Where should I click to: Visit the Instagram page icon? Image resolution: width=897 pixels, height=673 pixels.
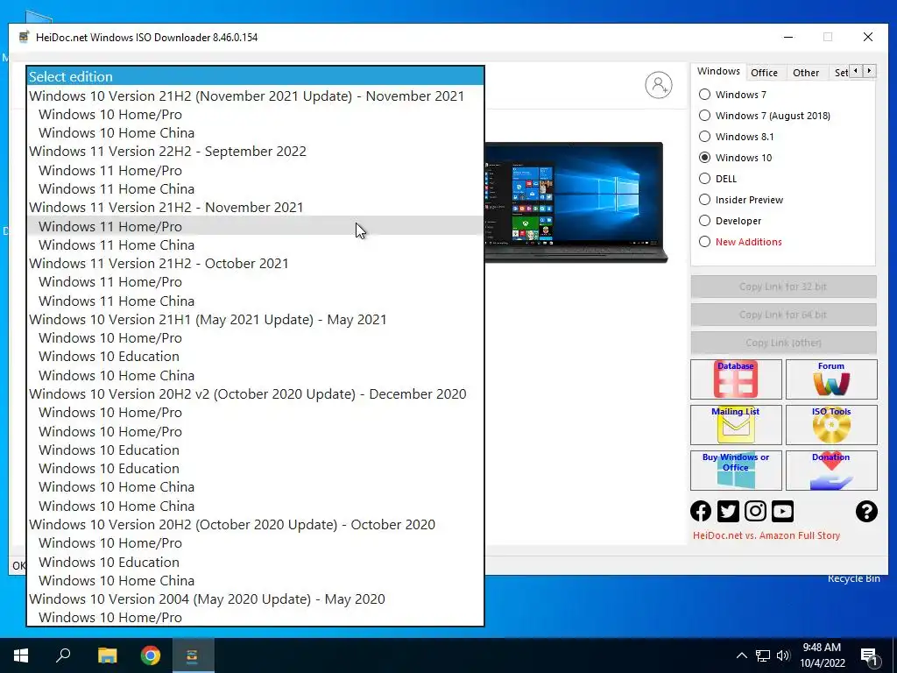click(755, 511)
